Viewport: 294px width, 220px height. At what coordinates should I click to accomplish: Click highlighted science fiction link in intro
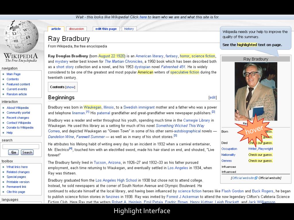point(203,56)
